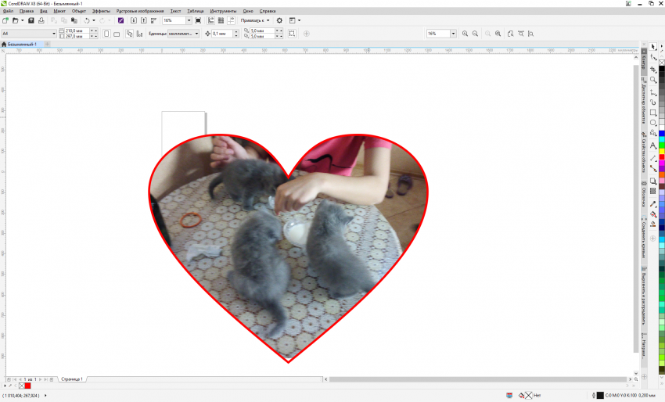The height and width of the screenshot is (402, 665).
Task: Click the Zoom In magnifier icon
Action: click(465, 34)
